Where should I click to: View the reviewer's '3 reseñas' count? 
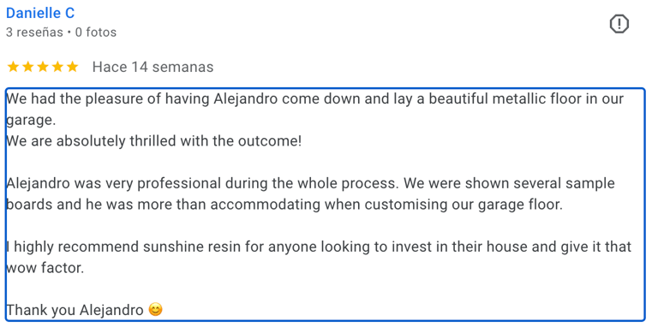(x=34, y=33)
